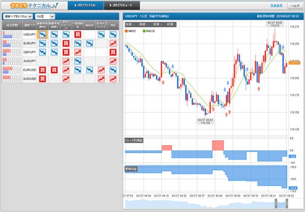Click AUD/JPY RSI up signal icon
This screenshot has height=212, width=305.
[113, 61]
